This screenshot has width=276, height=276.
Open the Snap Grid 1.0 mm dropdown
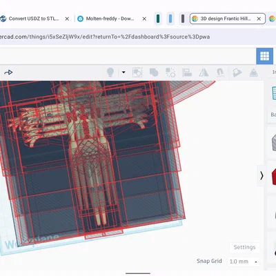(244, 262)
